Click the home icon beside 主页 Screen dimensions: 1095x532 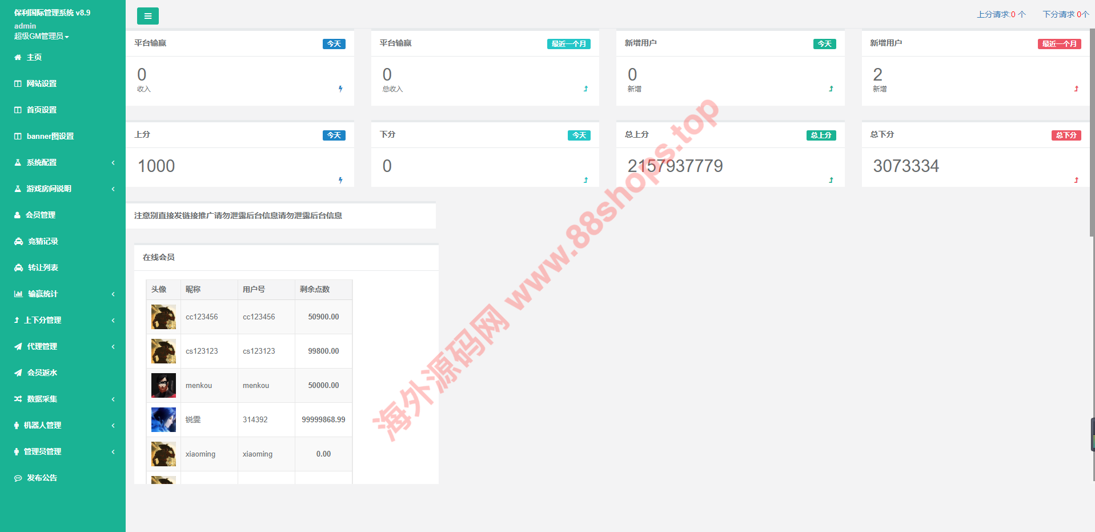coord(18,57)
